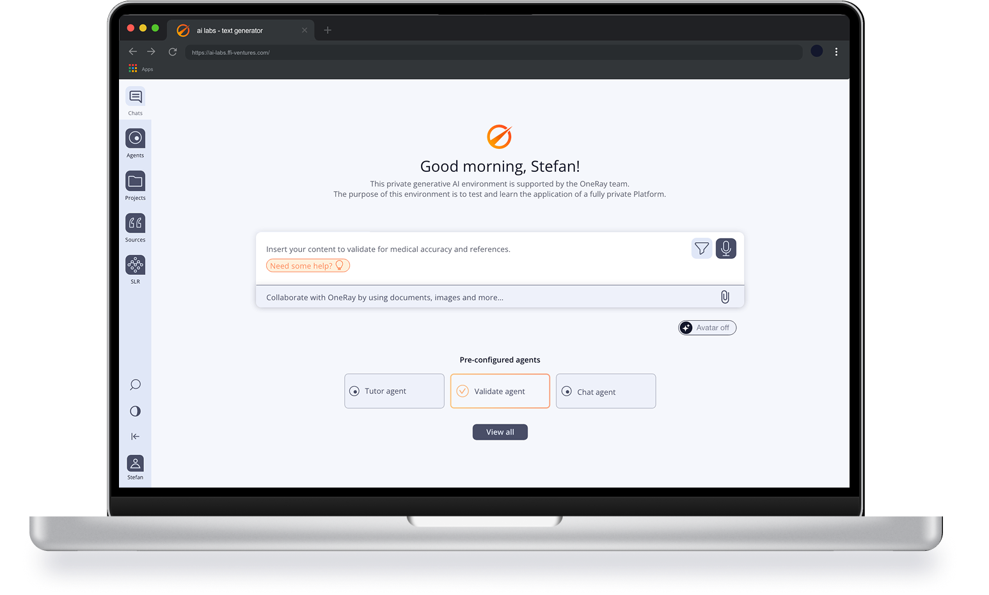Open the SLR network icon

tap(135, 265)
